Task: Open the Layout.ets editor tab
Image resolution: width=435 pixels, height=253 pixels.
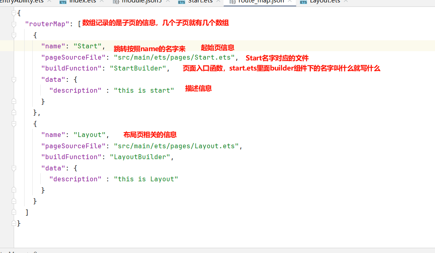Action: 324,1
